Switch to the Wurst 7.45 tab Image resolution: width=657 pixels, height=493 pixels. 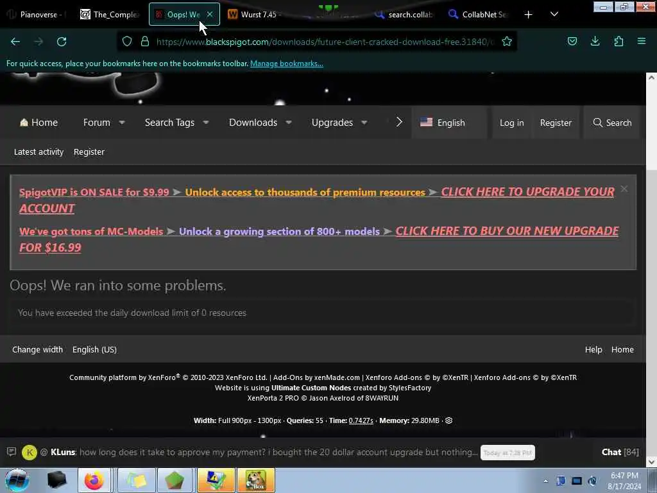tap(255, 15)
